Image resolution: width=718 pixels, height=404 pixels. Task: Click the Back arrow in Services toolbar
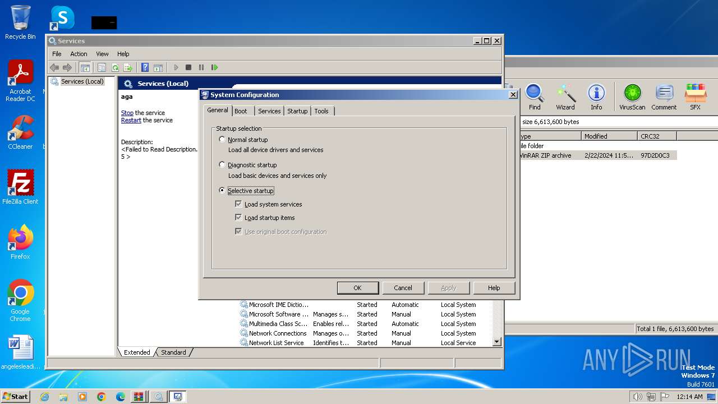coord(54,67)
